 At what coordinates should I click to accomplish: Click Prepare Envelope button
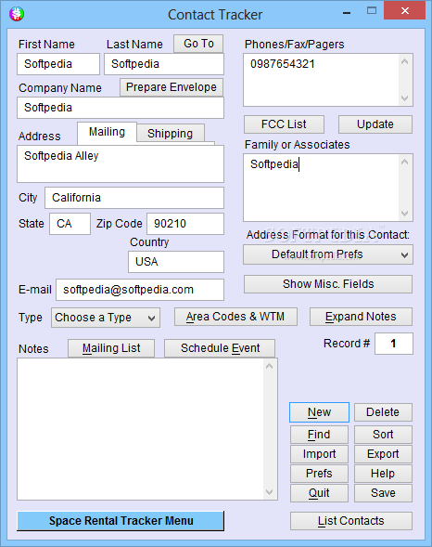click(x=172, y=87)
